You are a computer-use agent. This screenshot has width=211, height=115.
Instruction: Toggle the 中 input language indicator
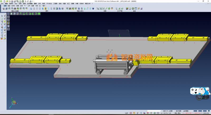(x=193, y=90)
